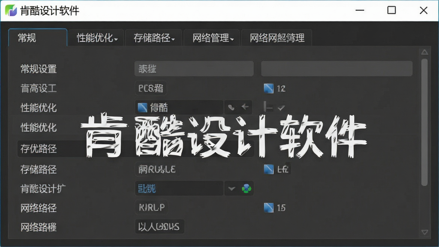
Task: Toggle the blue checkbox labeled 12
Action: 268,88
